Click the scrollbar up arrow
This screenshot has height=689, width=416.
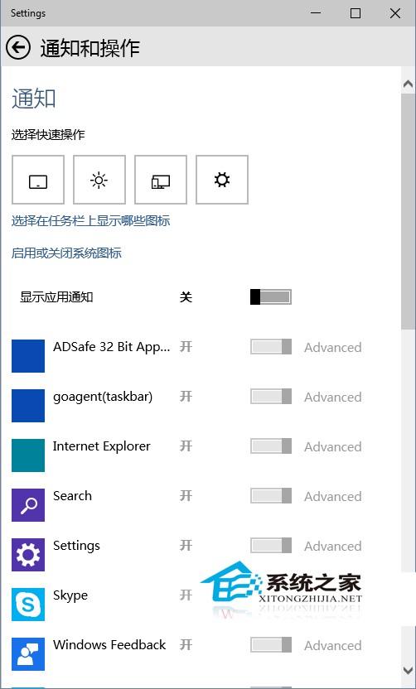click(x=408, y=84)
